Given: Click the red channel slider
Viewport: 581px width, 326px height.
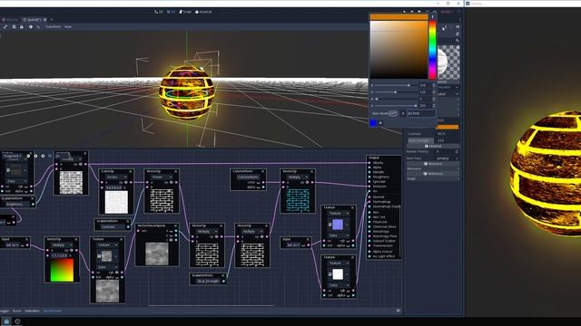Looking at the screenshot, I should (x=396, y=85).
